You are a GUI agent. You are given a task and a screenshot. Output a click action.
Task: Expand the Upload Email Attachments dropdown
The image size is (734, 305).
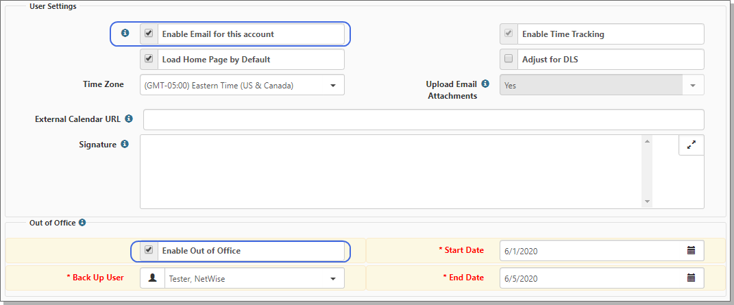[692, 85]
